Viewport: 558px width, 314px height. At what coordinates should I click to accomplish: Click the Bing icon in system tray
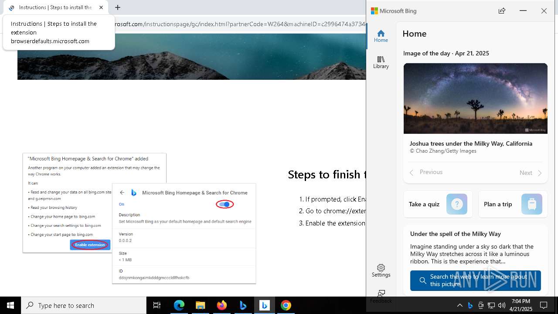470,305
